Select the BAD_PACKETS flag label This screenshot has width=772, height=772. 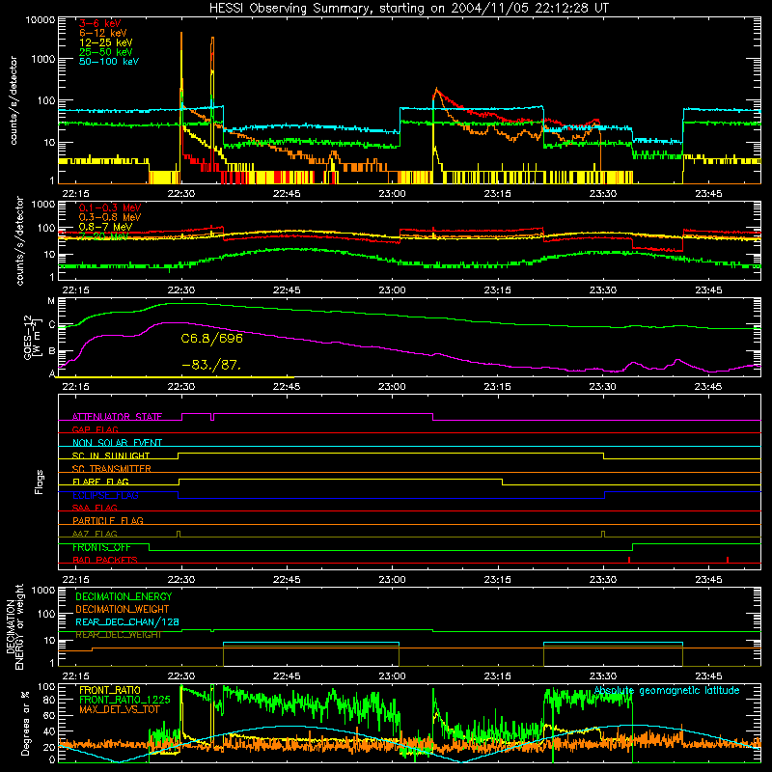pos(105,560)
